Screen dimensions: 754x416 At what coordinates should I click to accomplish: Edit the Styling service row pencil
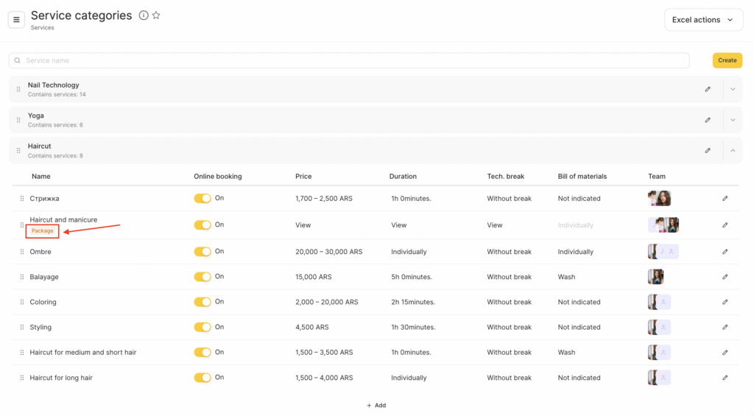(x=725, y=327)
